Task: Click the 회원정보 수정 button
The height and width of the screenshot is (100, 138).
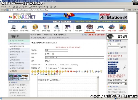Action: pos(66,22)
